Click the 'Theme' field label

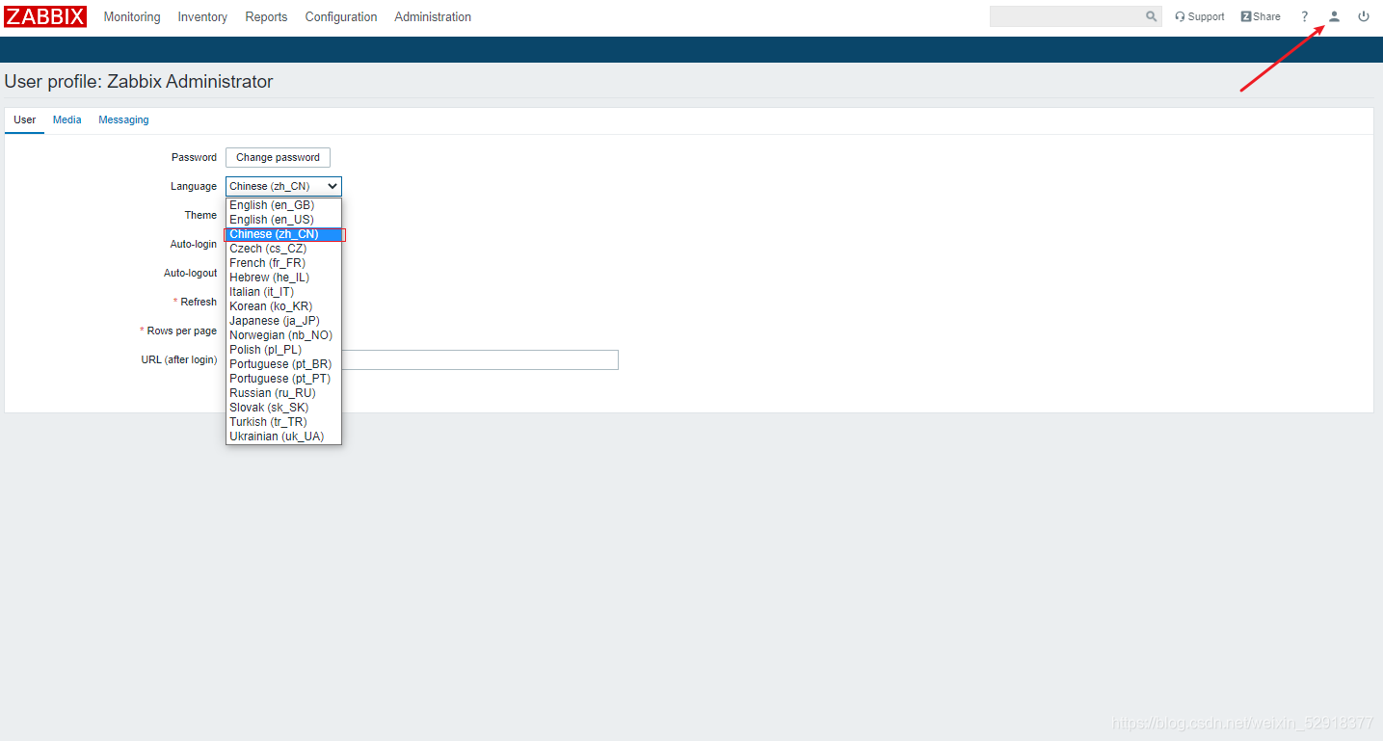click(x=200, y=215)
